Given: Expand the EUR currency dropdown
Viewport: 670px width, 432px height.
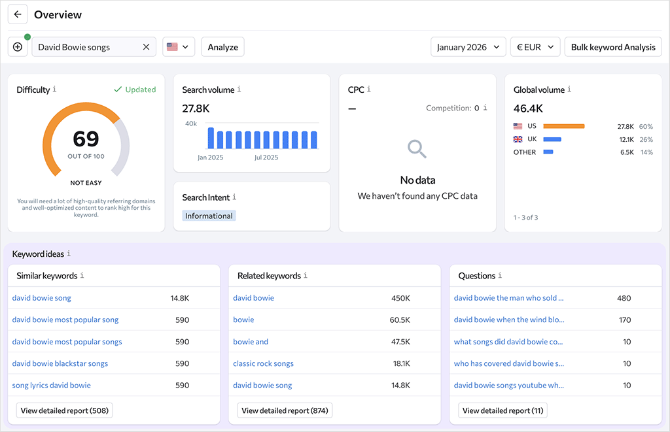Looking at the screenshot, I should 535,47.
